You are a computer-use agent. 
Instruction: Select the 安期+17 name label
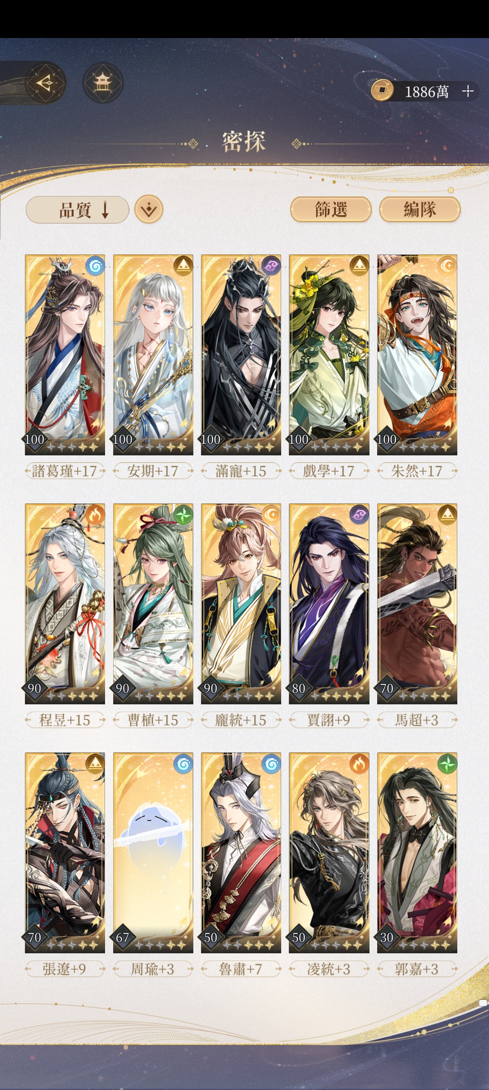point(153,471)
